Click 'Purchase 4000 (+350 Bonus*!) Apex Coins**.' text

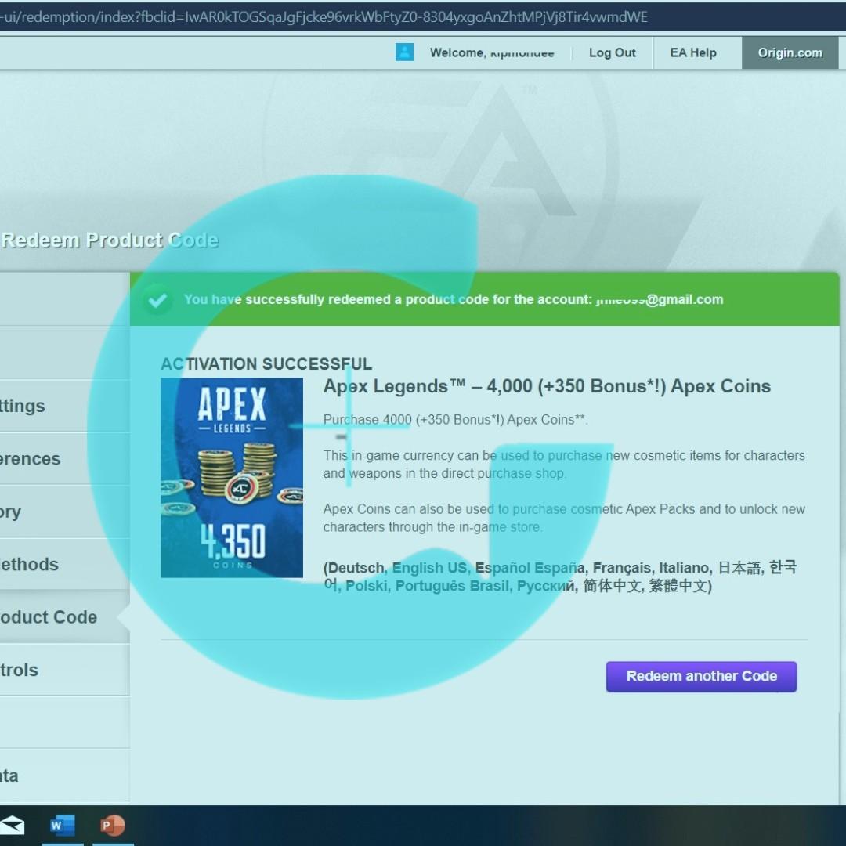[x=455, y=420]
